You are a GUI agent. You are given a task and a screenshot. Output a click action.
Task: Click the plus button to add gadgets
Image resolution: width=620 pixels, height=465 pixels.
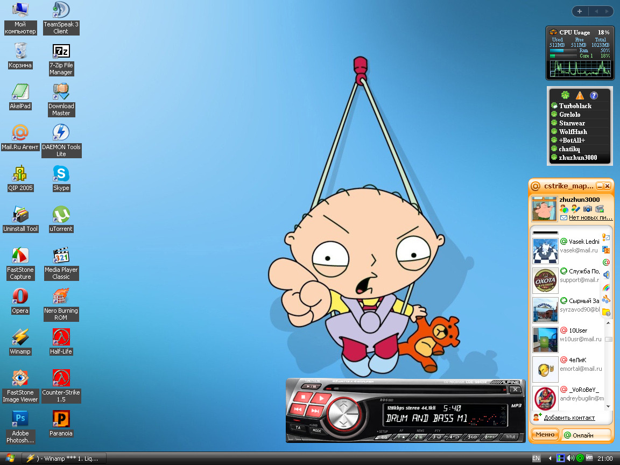[x=580, y=11]
